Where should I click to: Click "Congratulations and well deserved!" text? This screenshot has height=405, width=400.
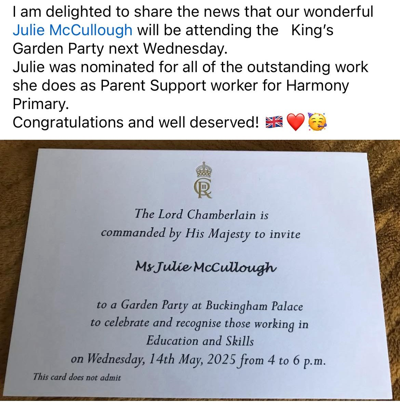(x=136, y=122)
